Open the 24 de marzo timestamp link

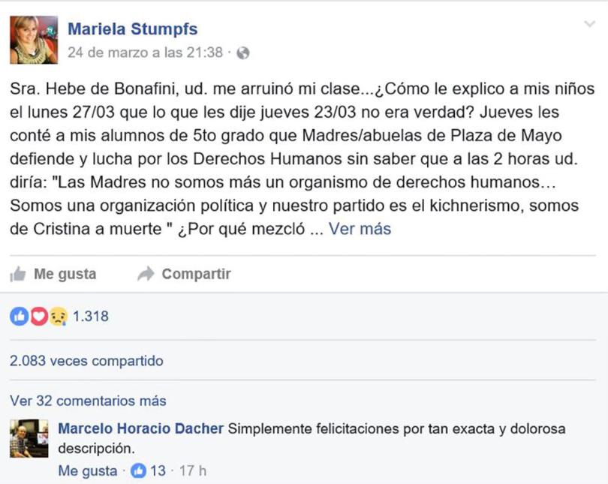point(146,53)
